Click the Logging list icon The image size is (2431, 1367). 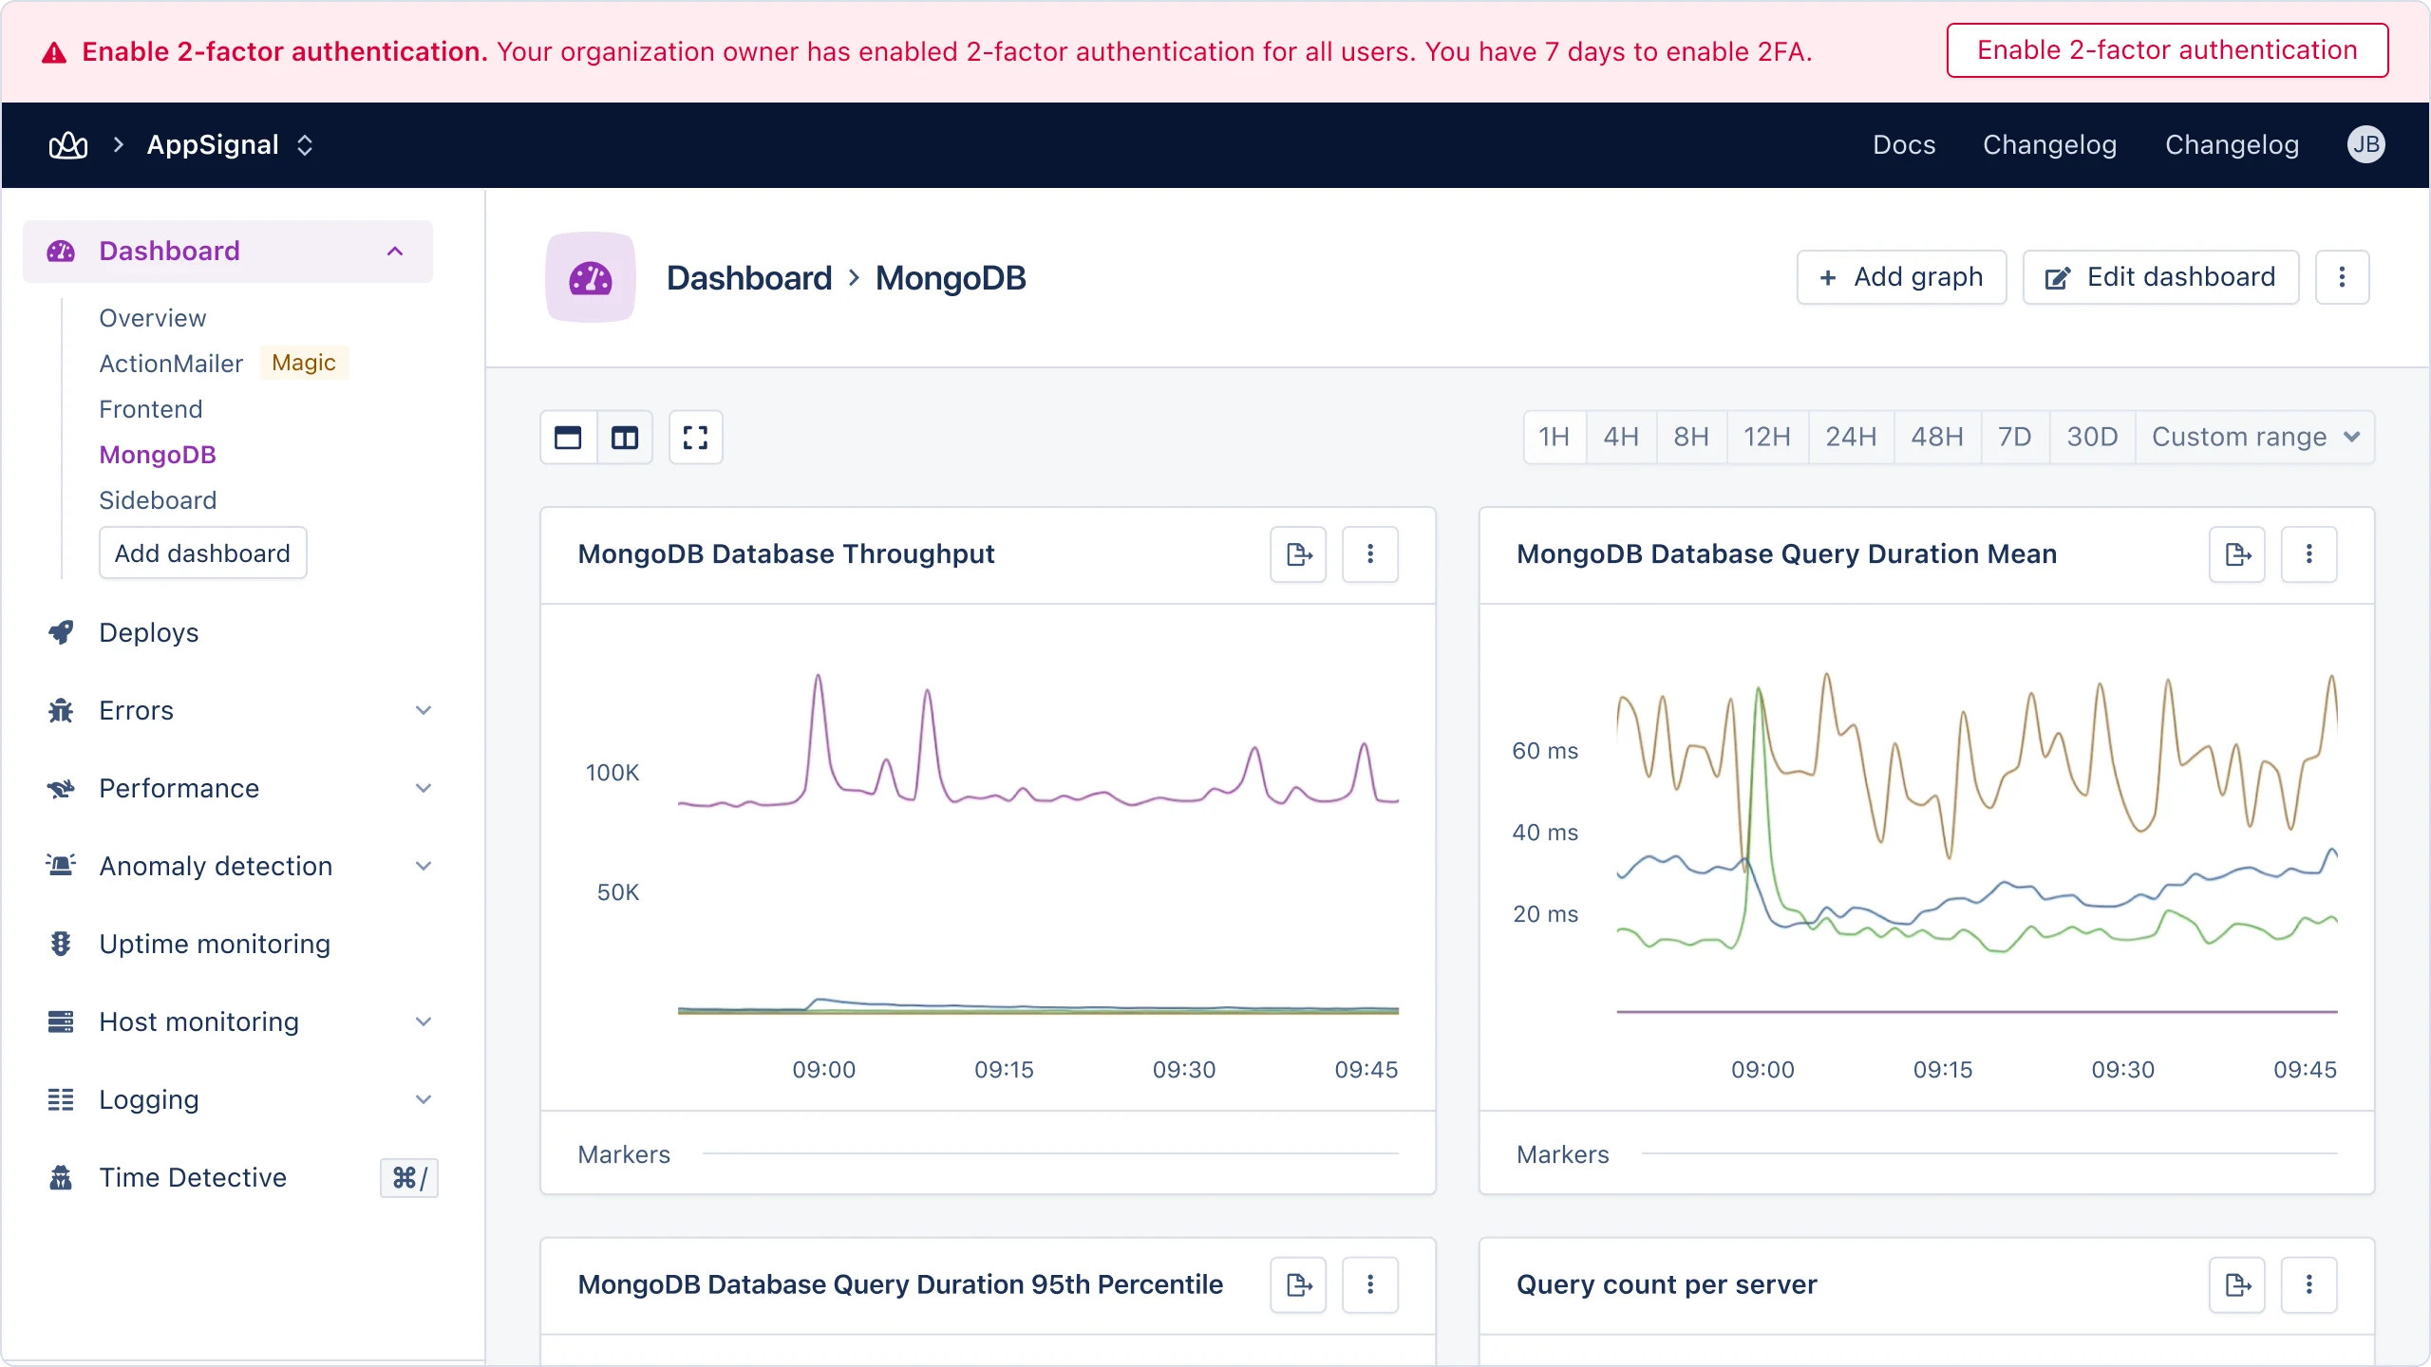coord(61,1099)
